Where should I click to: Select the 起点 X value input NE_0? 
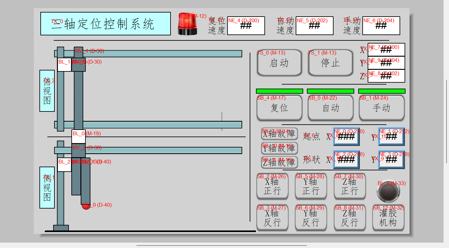pos(346,137)
